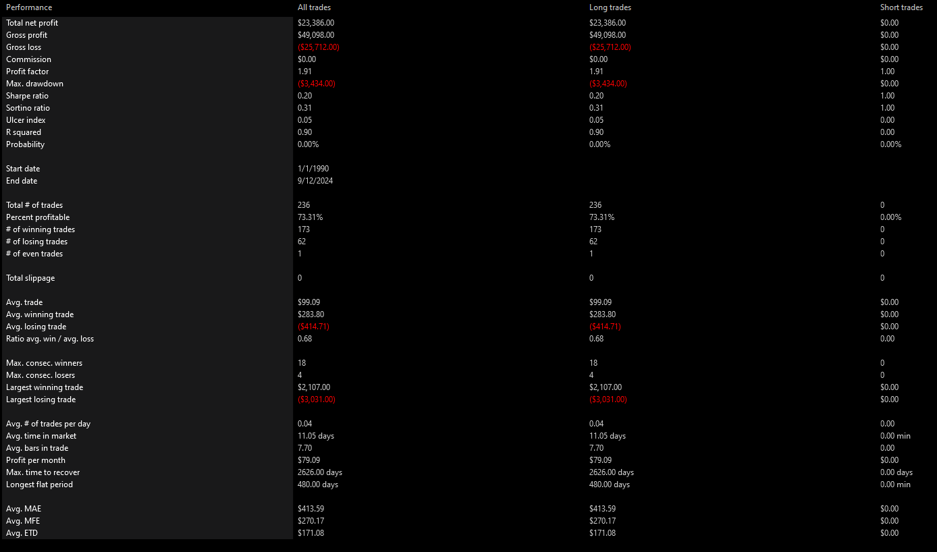Select the Avg. bars in trade label
The image size is (937, 552).
click(x=37, y=448)
